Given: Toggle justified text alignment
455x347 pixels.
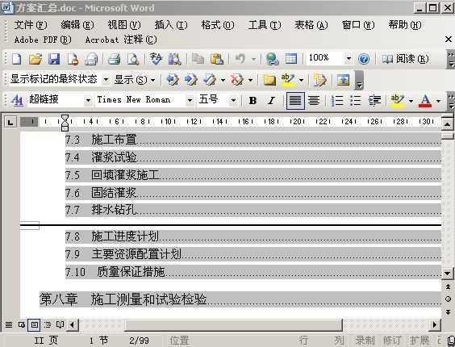Looking at the screenshot, I should tap(295, 101).
